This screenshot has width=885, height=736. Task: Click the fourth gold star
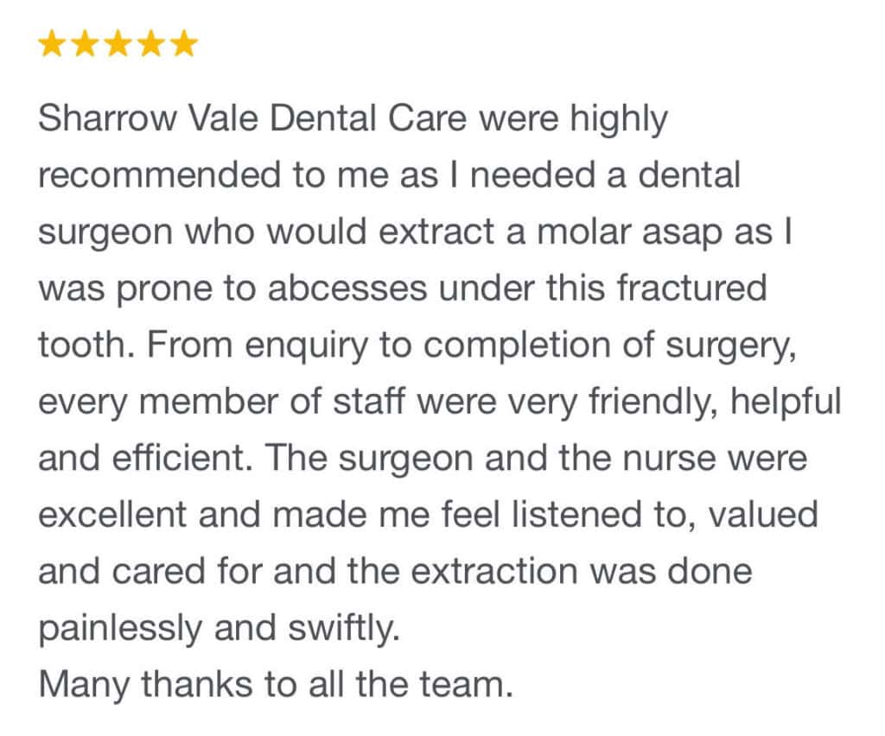tap(150, 44)
